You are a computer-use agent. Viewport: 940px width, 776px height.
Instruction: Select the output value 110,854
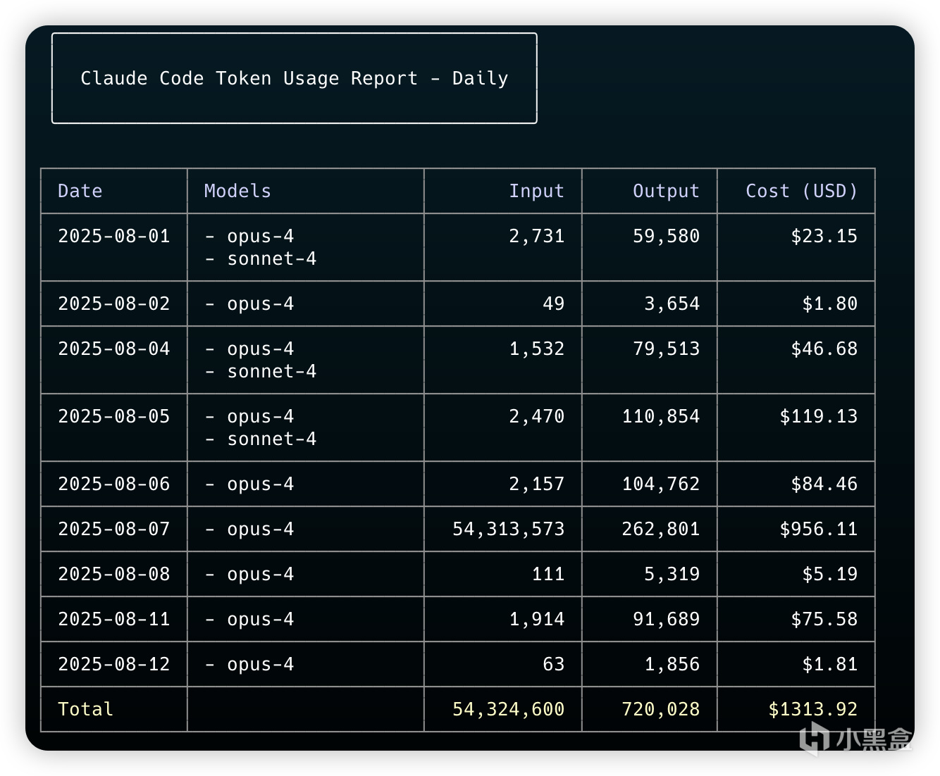tap(661, 416)
